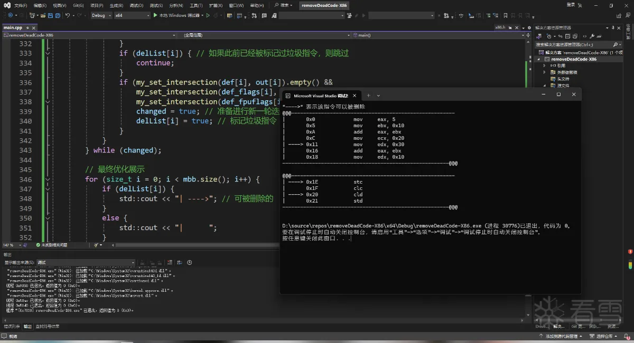Click the Save icon in the toolbar
The image size is (634, 343).
50,15
